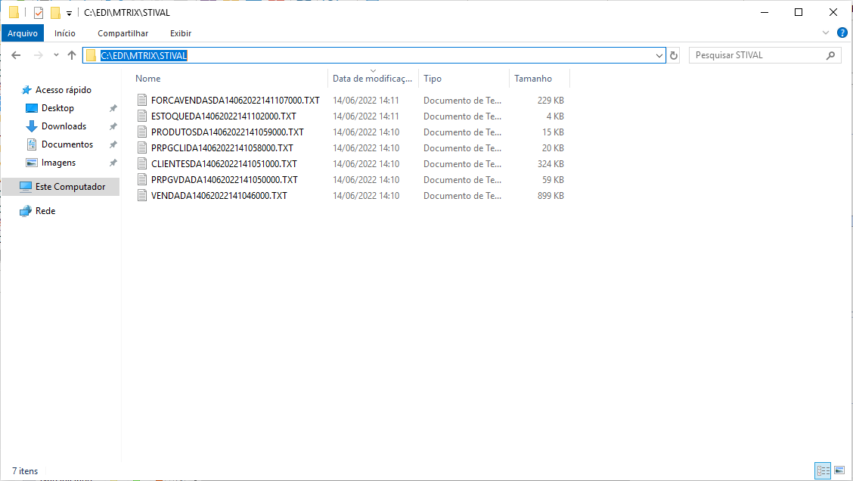
Task: Click the search magnifier icon
Action: point(830,55)
